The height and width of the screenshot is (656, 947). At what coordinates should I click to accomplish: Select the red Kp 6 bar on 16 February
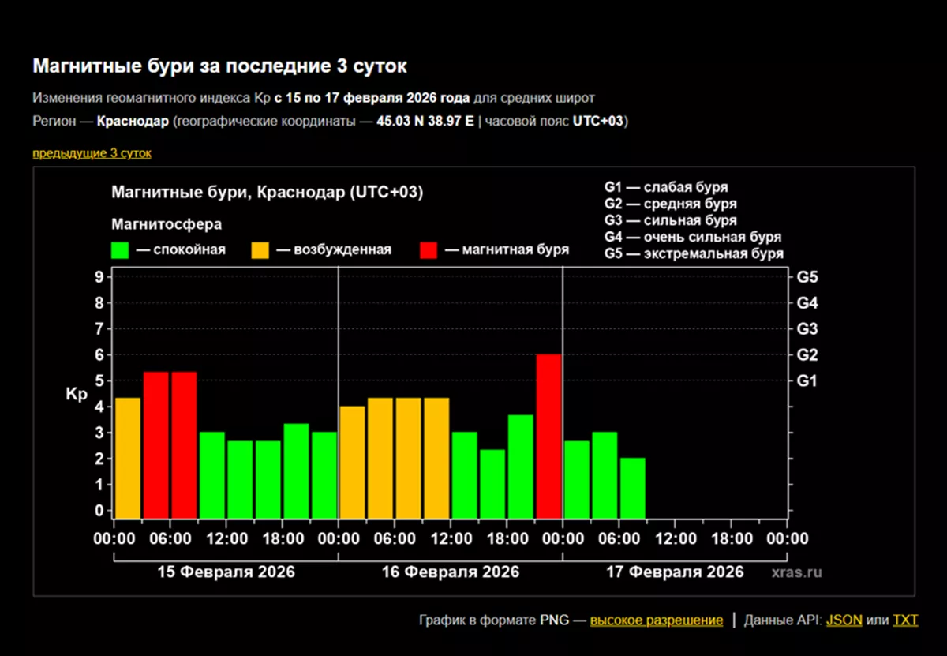pos(548,436)
